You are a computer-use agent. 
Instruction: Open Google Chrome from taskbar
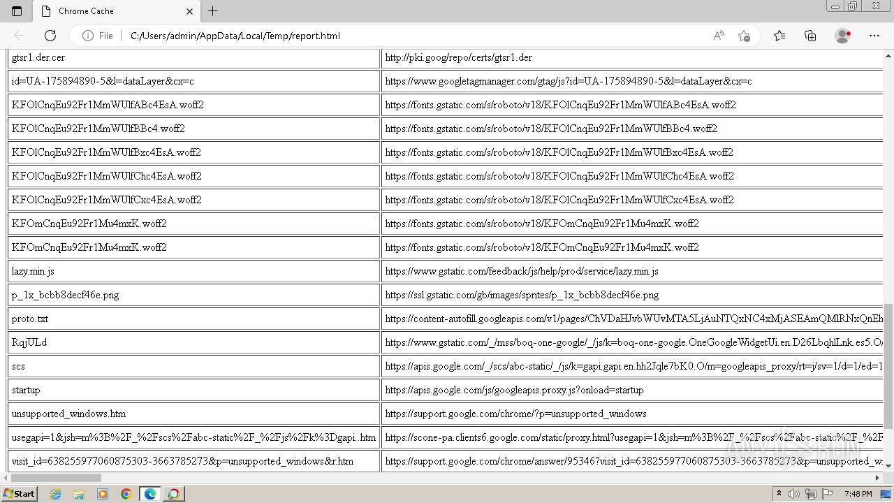click(126, 494)
